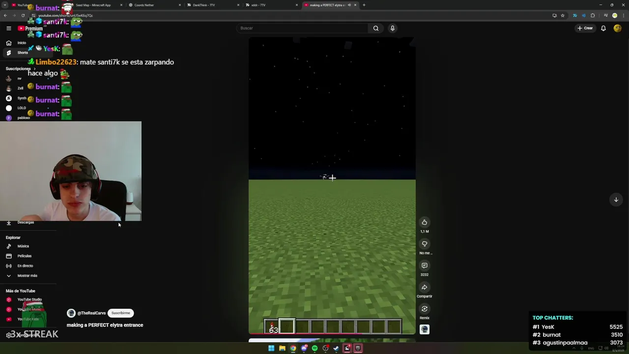
Task: Click the browser address bar URL
Action: (65, 15)
